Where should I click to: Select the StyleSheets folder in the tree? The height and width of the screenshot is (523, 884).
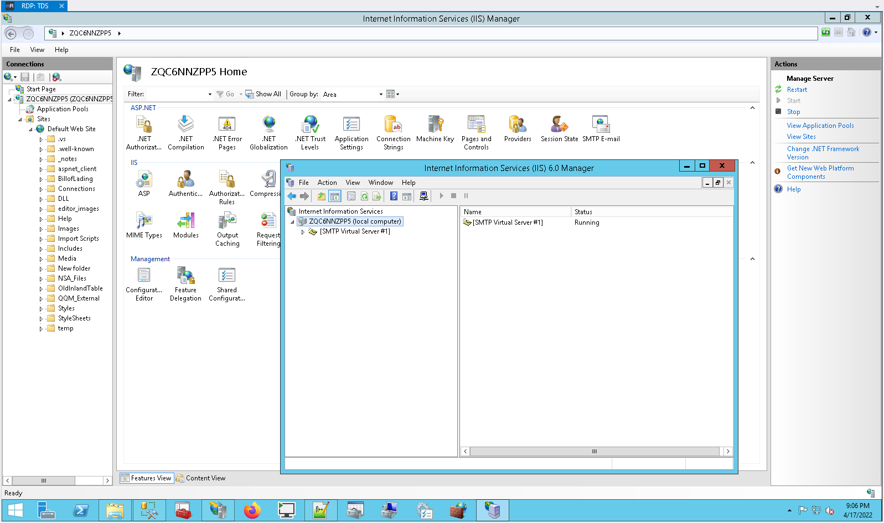[74, 318]
